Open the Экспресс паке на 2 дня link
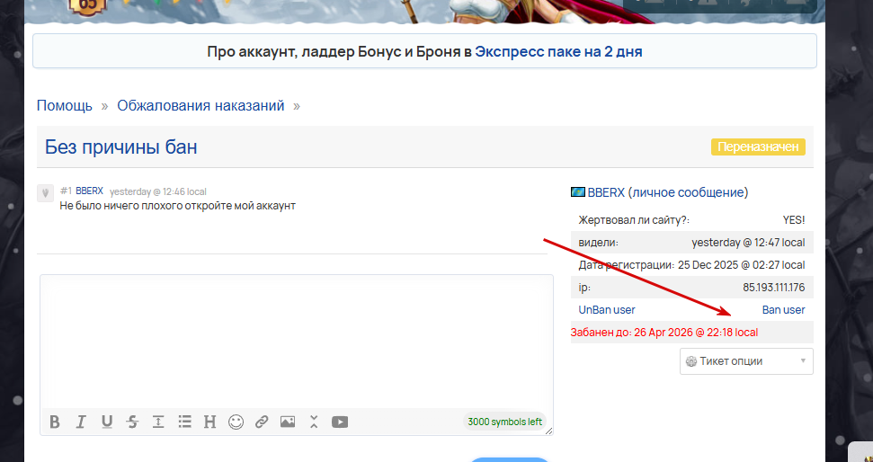The height and width of the screenshot is (462, 873). [x=558, y=52]
